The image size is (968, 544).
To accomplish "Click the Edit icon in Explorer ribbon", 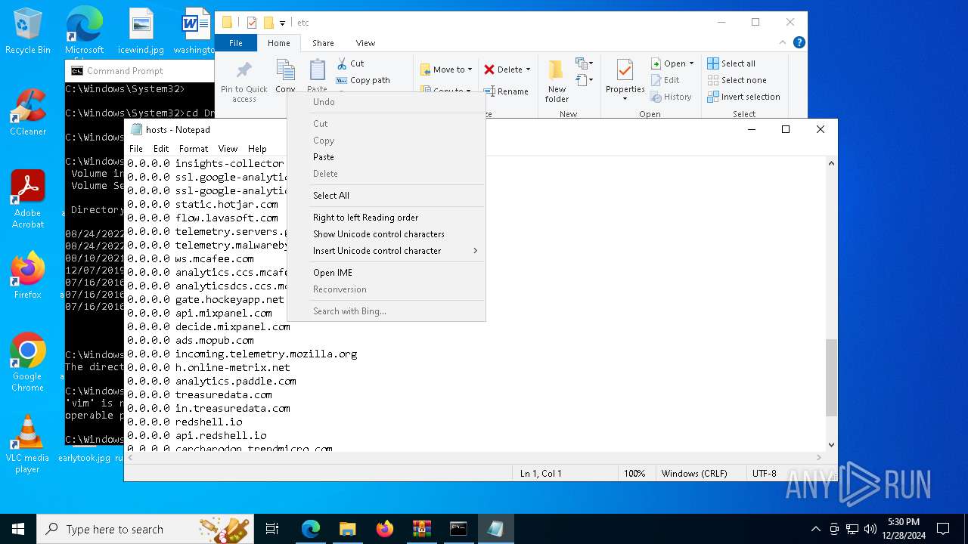I will pyautogui.click(x=656, y=80).
